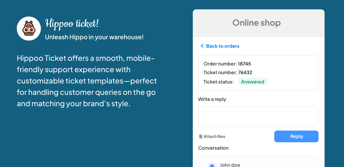Click the Attach files label

[214, 136]
